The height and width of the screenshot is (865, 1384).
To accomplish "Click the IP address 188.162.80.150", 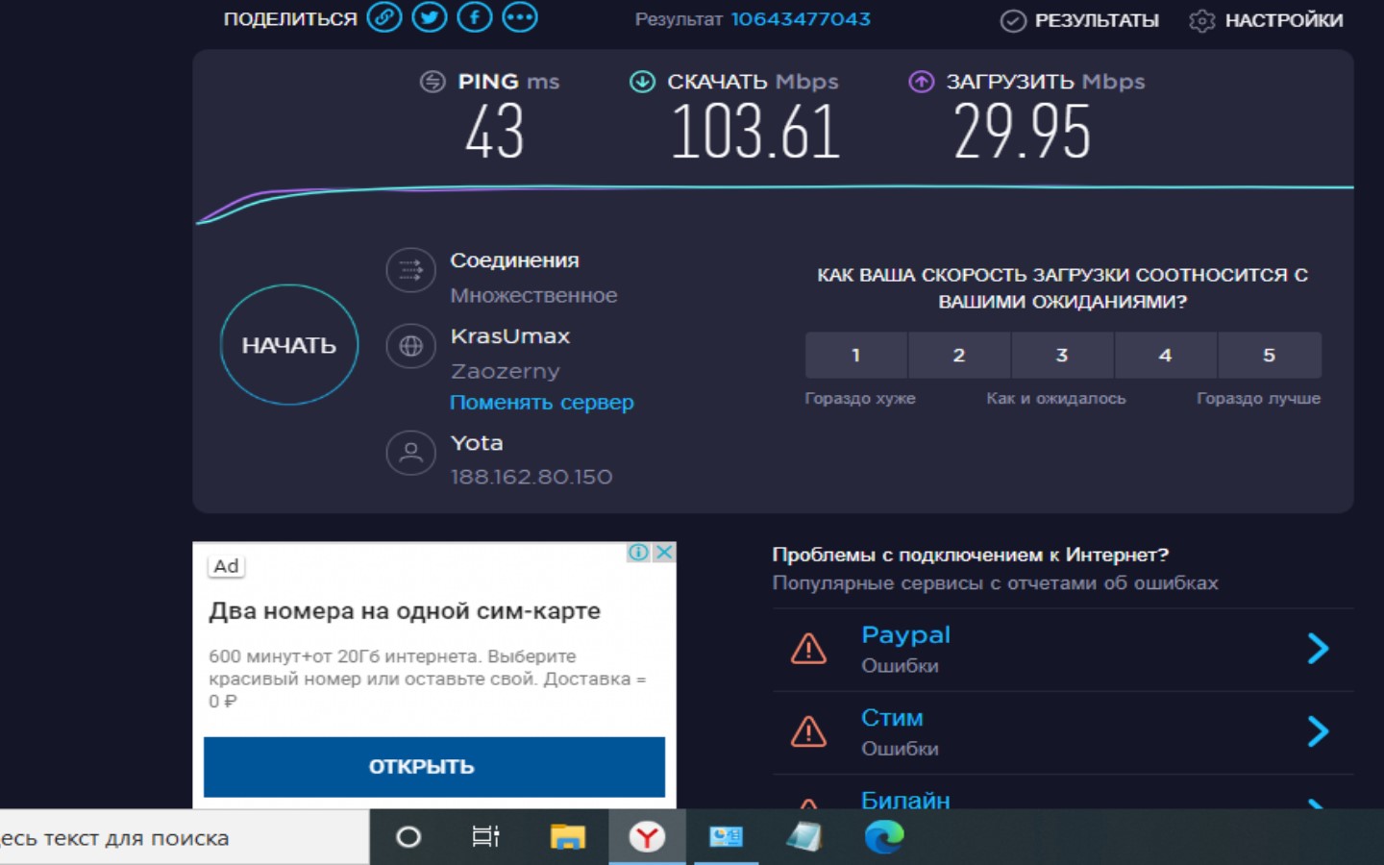I will coord(531,477).
